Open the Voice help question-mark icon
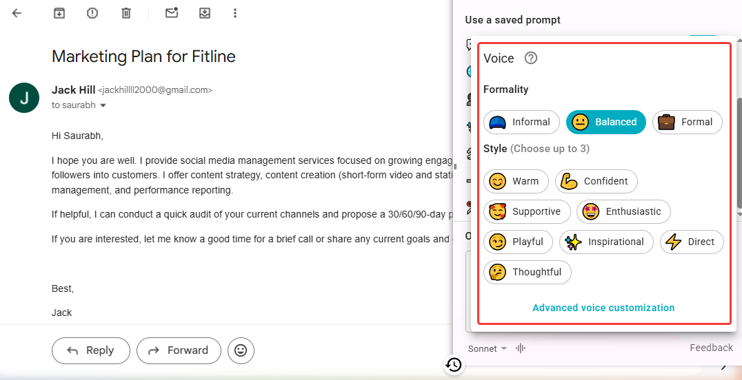Screen dimensions: 742x380 click(x=530, y=59)
